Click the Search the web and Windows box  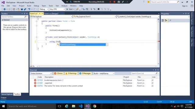(x=31, y=106)
